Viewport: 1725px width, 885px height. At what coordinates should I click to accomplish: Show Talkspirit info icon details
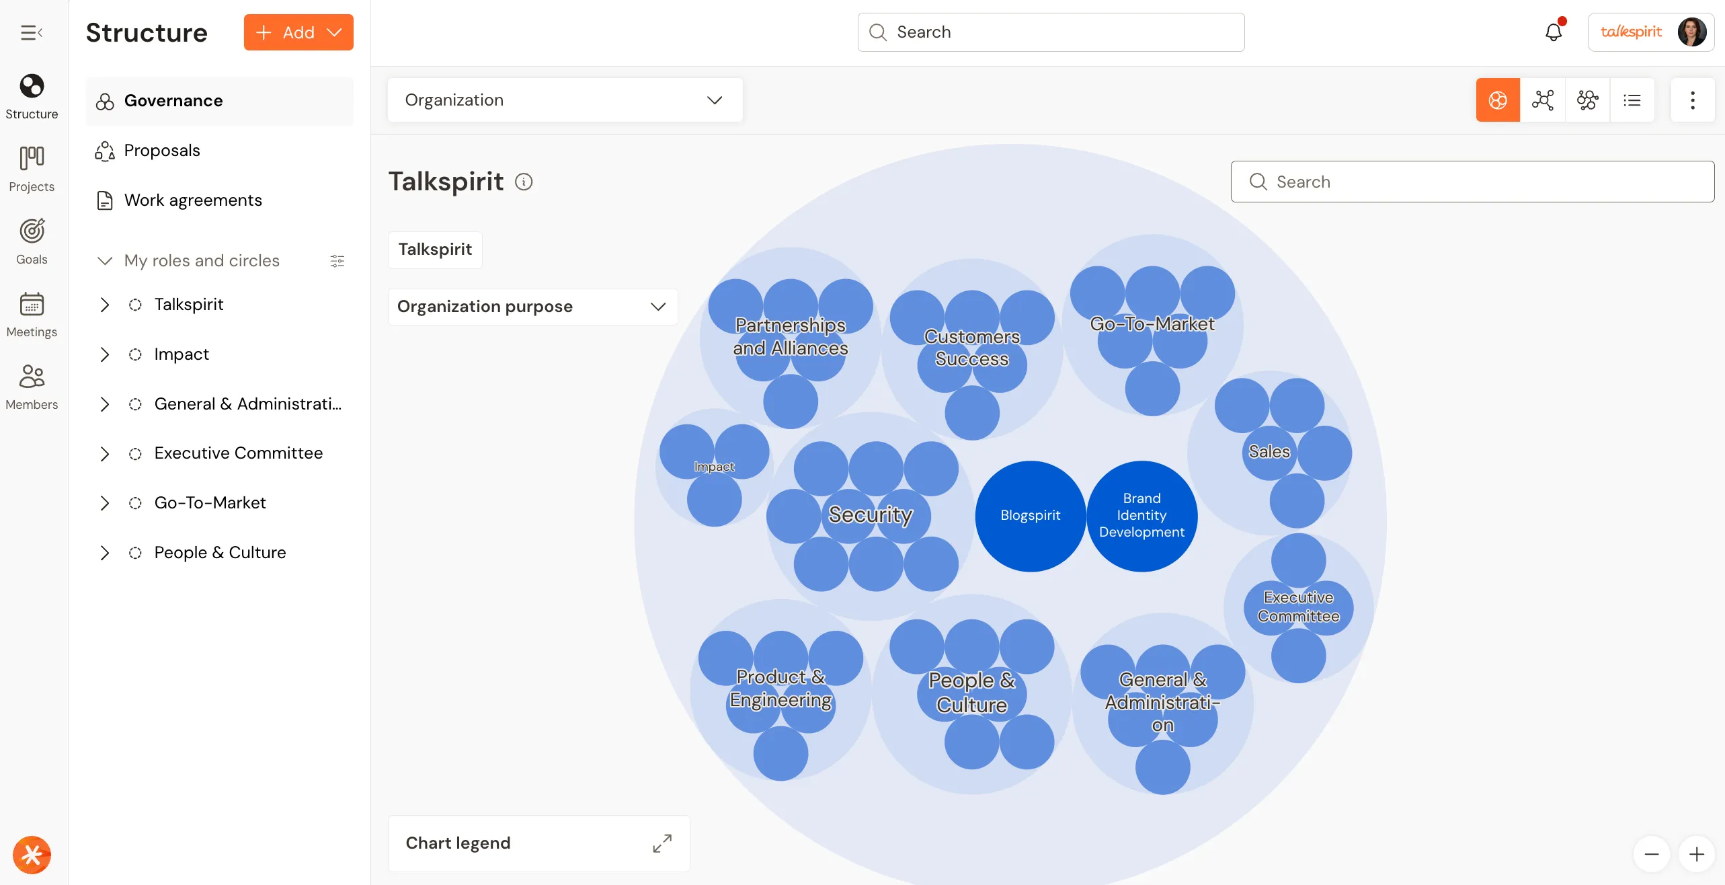524,182
